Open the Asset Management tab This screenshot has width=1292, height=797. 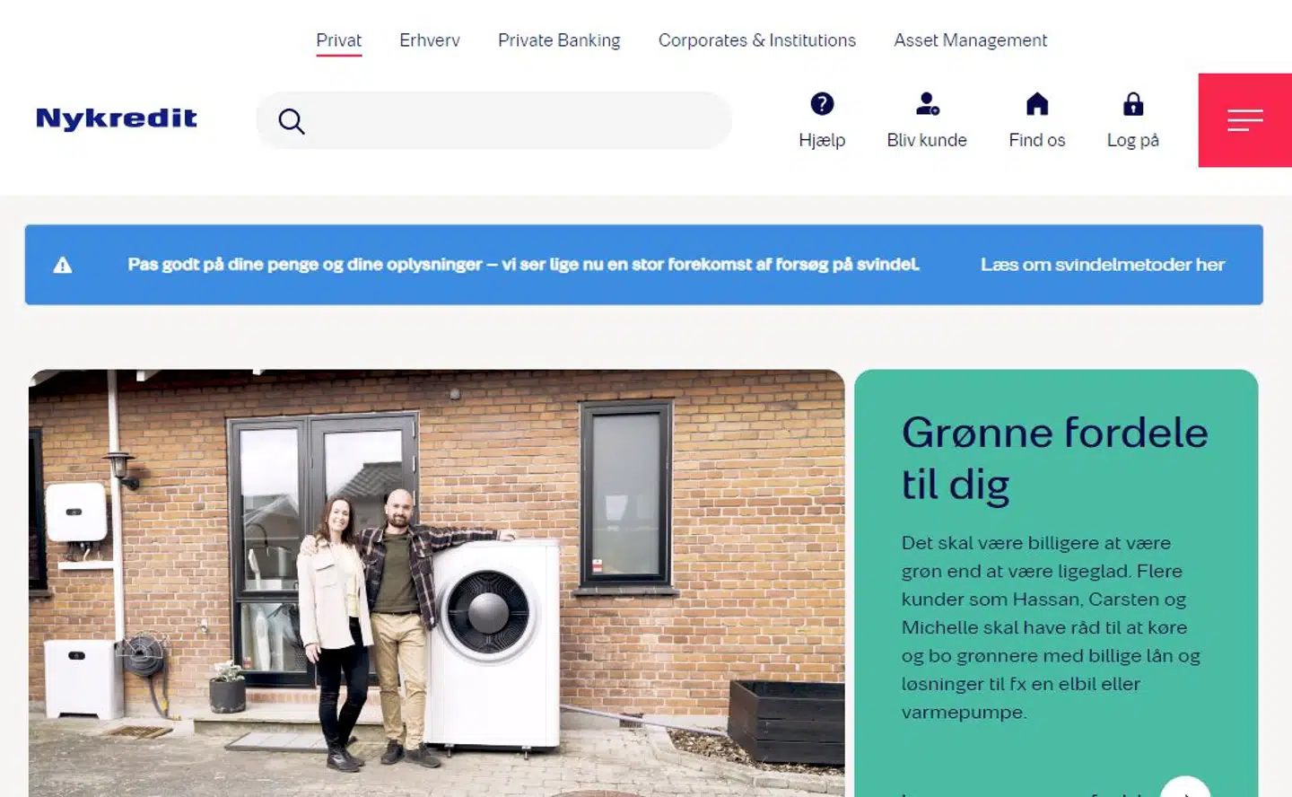970,40
